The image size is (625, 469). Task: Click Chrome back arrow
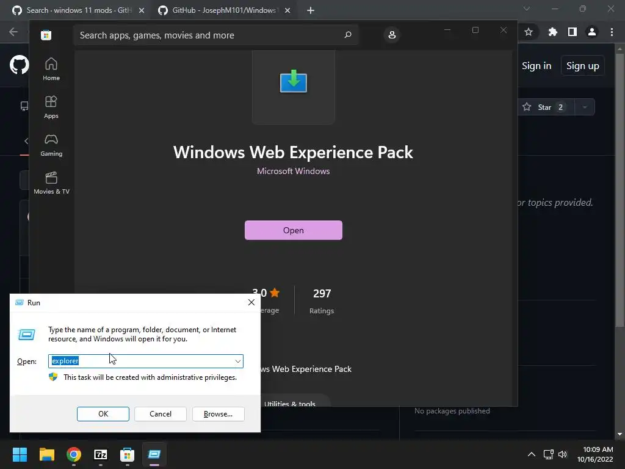(13, 32)
